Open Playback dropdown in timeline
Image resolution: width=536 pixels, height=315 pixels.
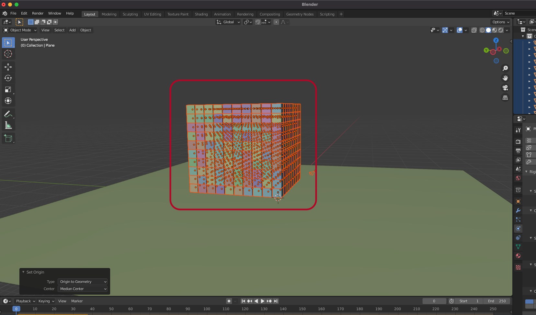tap(25, 301)
